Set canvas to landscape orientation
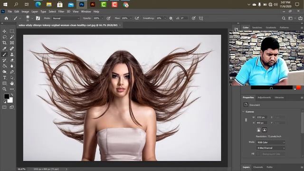Image resolution: width=304 pixels, height=171 pixels. coord(265,130)
